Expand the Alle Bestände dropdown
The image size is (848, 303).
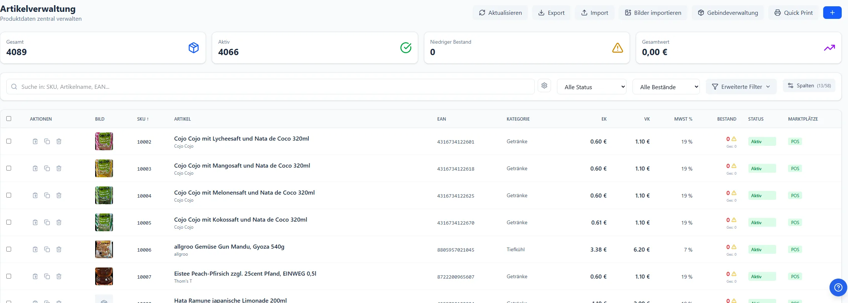pos(666,87)
